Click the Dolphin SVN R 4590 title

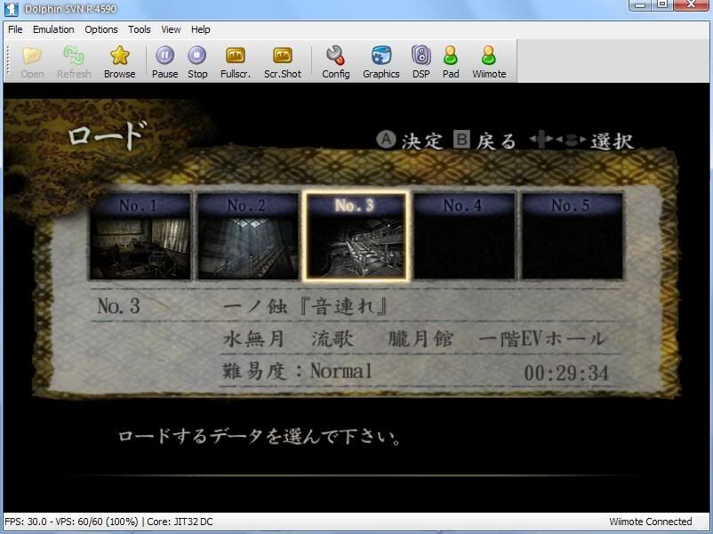click(70, 9)
